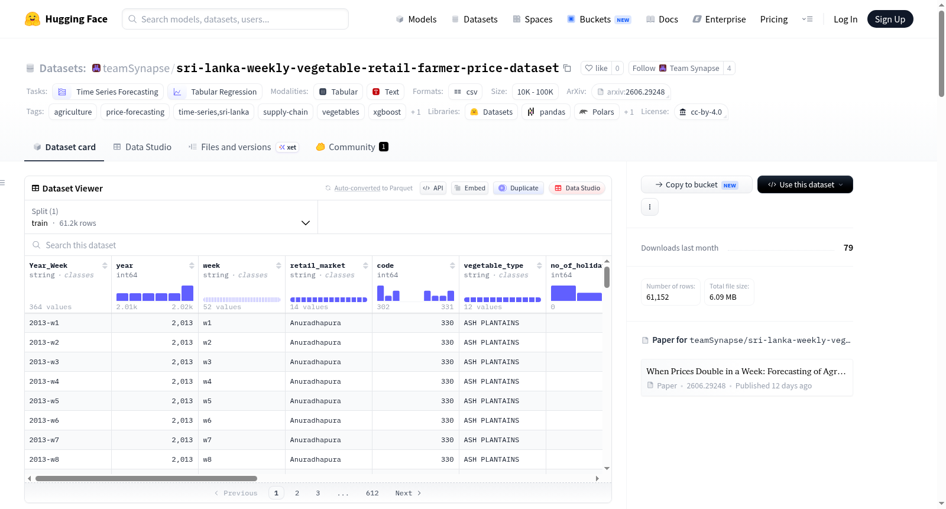Image resolution: width=946 pixels, height=509 pixels.
Task: Open the navigation overflow menu icon
Action: pos(807,19)
